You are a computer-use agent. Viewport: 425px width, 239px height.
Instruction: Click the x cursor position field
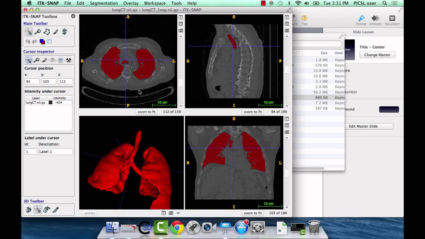point(32,81)
